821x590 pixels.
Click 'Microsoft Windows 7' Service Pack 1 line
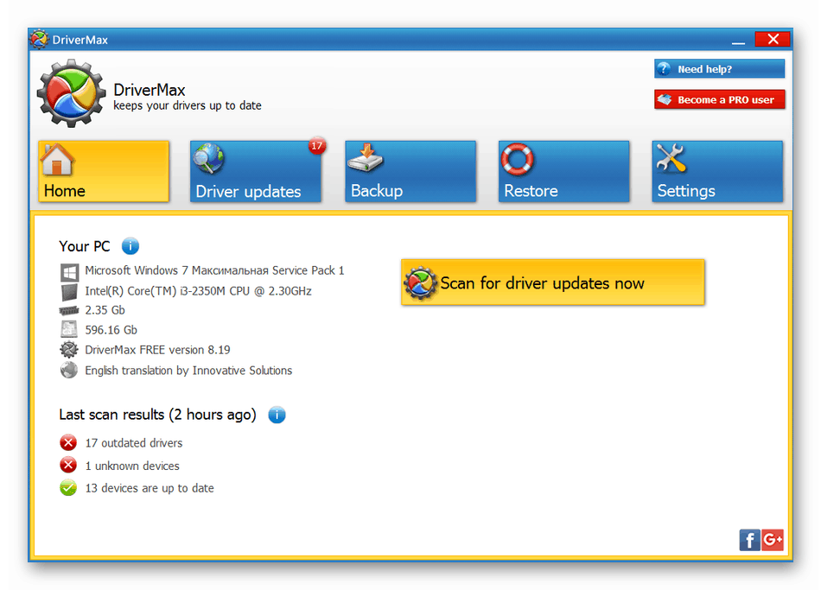point(214,270)
